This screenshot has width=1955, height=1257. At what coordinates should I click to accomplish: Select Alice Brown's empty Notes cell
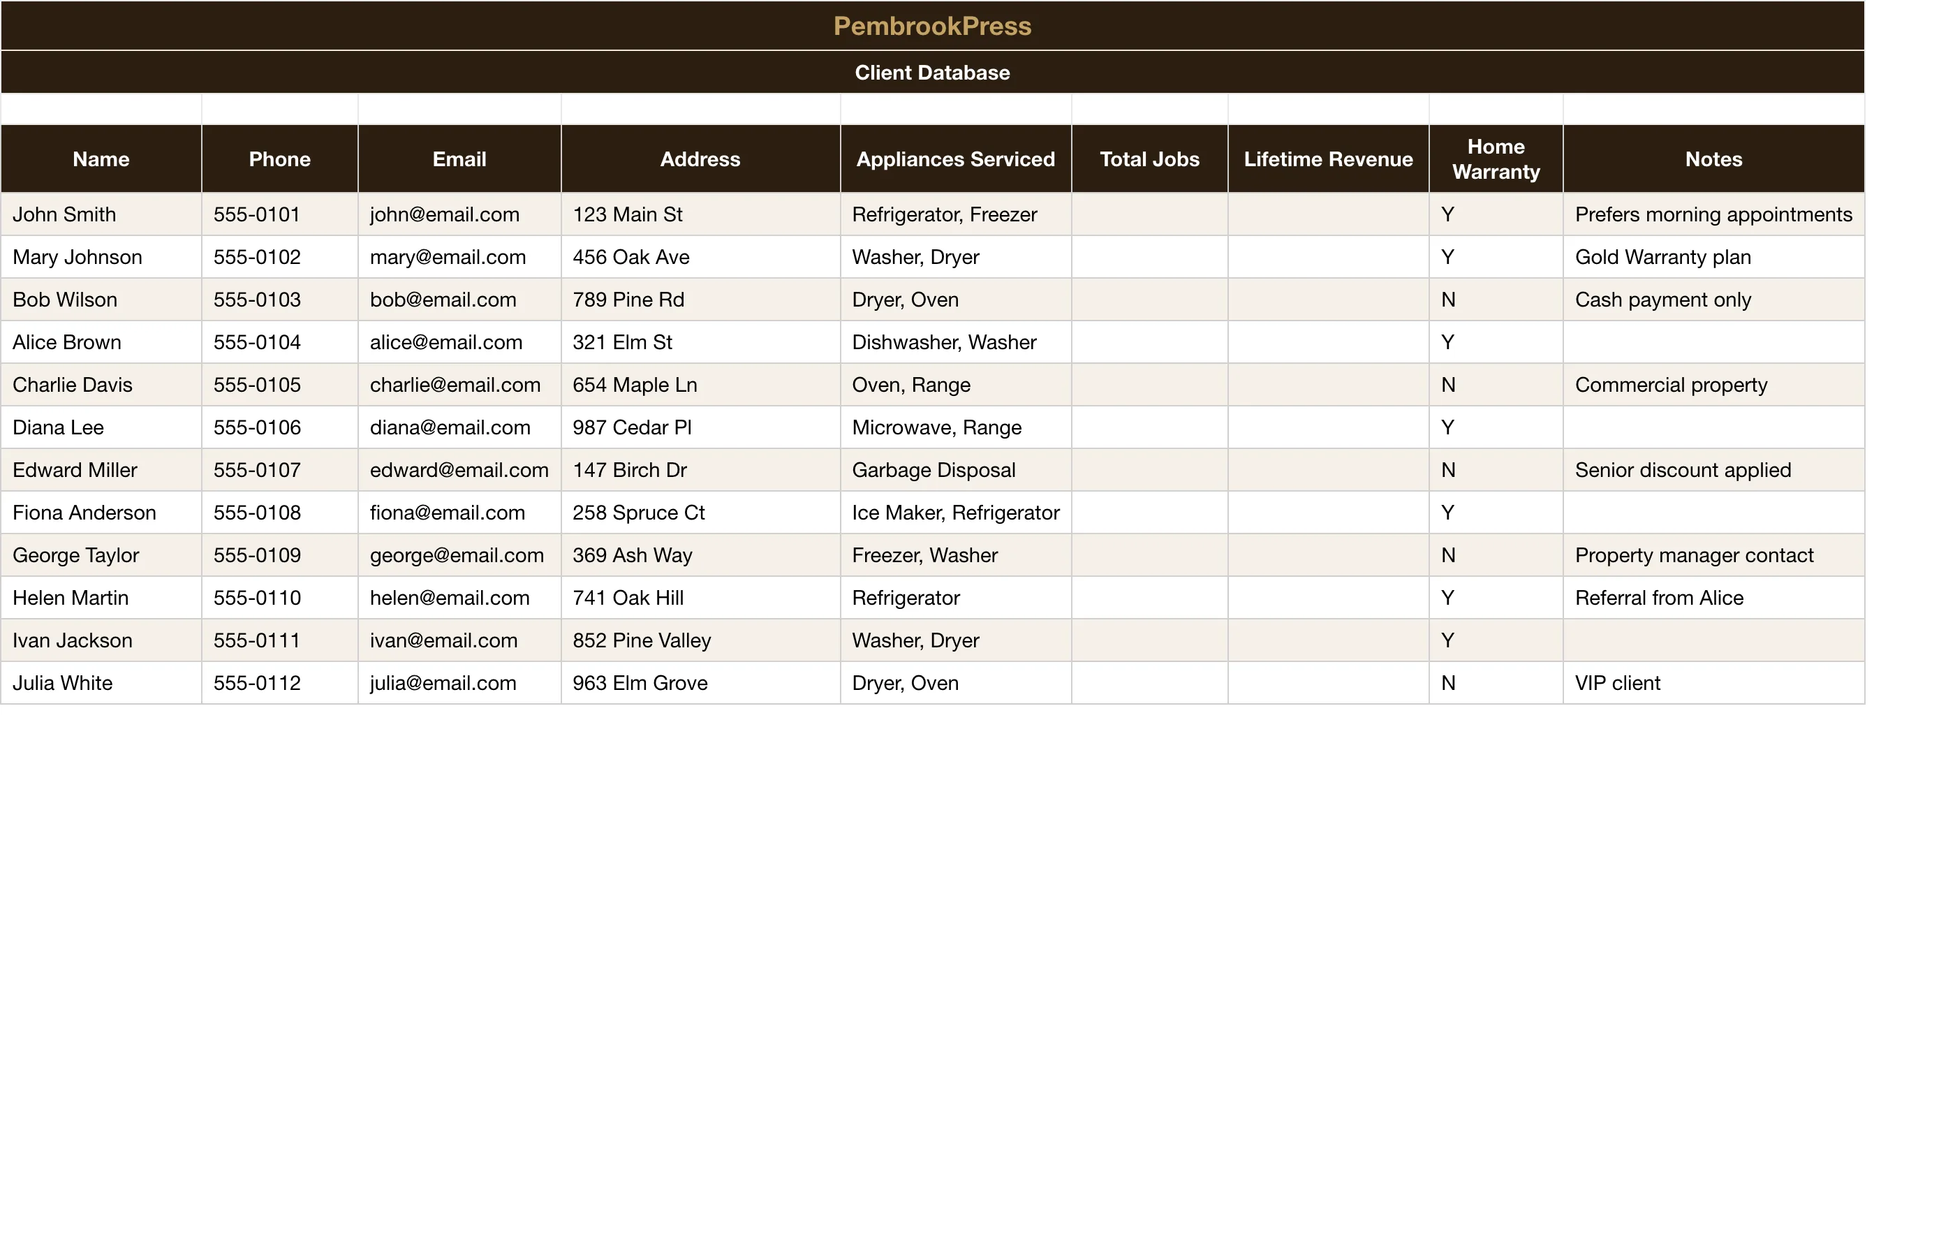click(1713, 342)
